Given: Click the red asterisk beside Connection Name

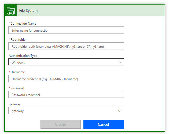Looking at the screenshot, I should click(x=9, y=24).
